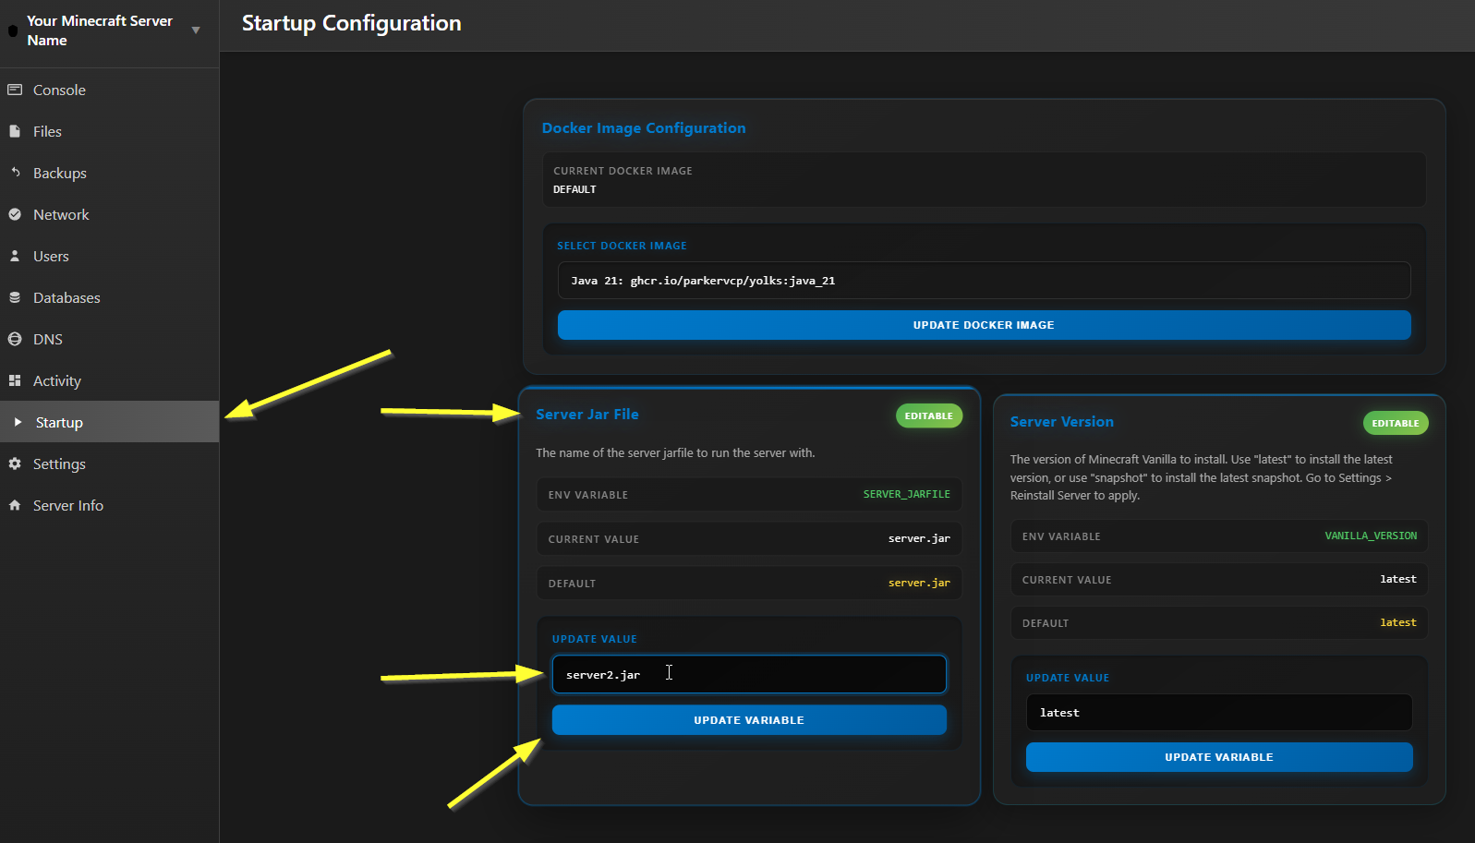Expand the server name dropdown arrow
This screenshot has height=843, width=1475.
[196, 30]
